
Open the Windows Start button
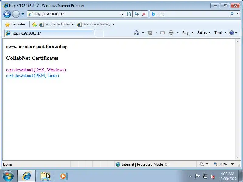click(8, 176)
